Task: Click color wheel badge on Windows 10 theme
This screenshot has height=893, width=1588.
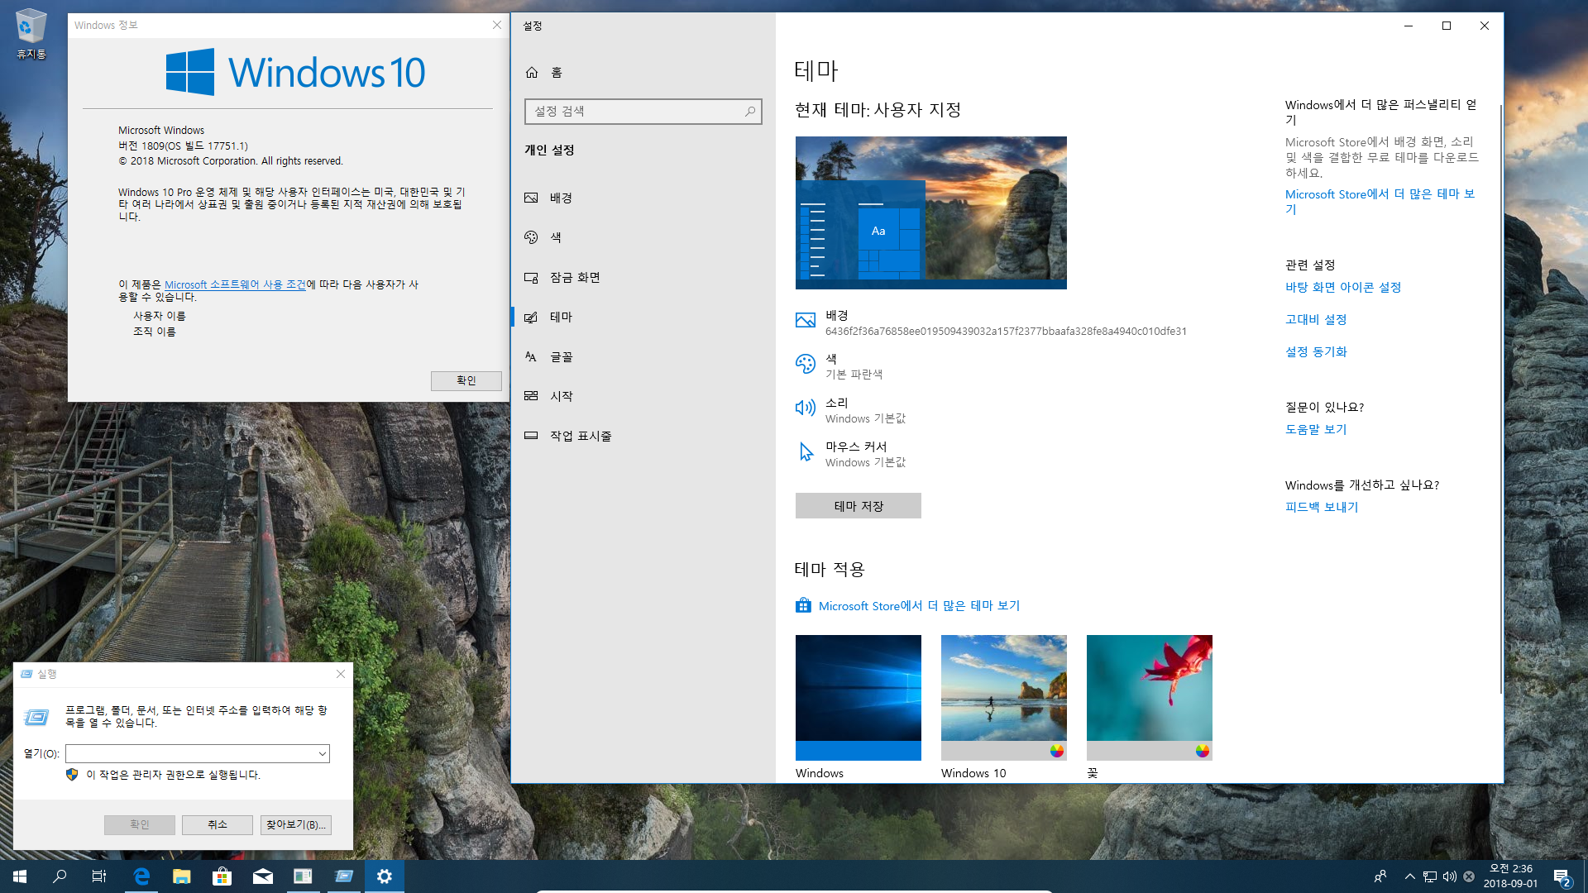Action: [x=1056, y=751]
